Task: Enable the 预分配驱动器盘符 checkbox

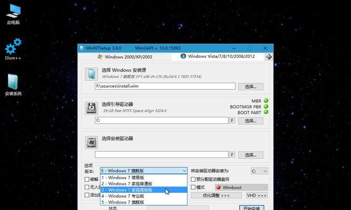Action: click(x=193, y=179)
